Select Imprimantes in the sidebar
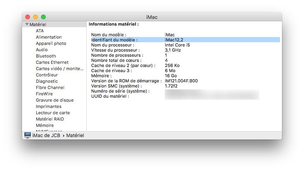Viewport: 304px width, 171px height. [x=48, y=106]
